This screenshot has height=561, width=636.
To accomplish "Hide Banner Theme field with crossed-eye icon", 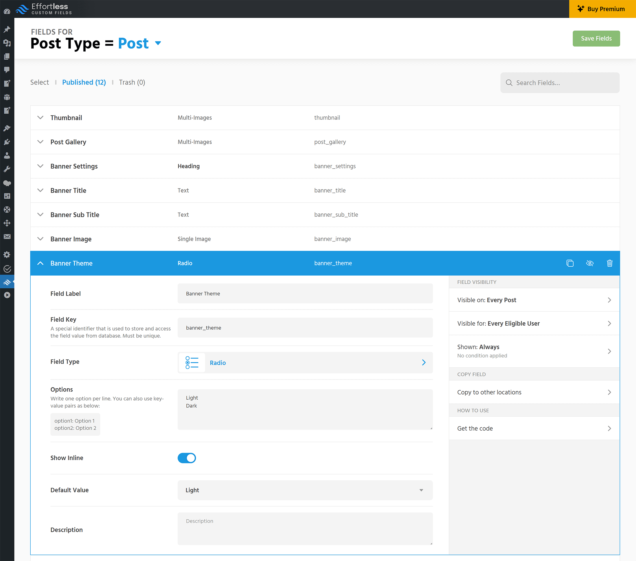I will tap(590, 263).
